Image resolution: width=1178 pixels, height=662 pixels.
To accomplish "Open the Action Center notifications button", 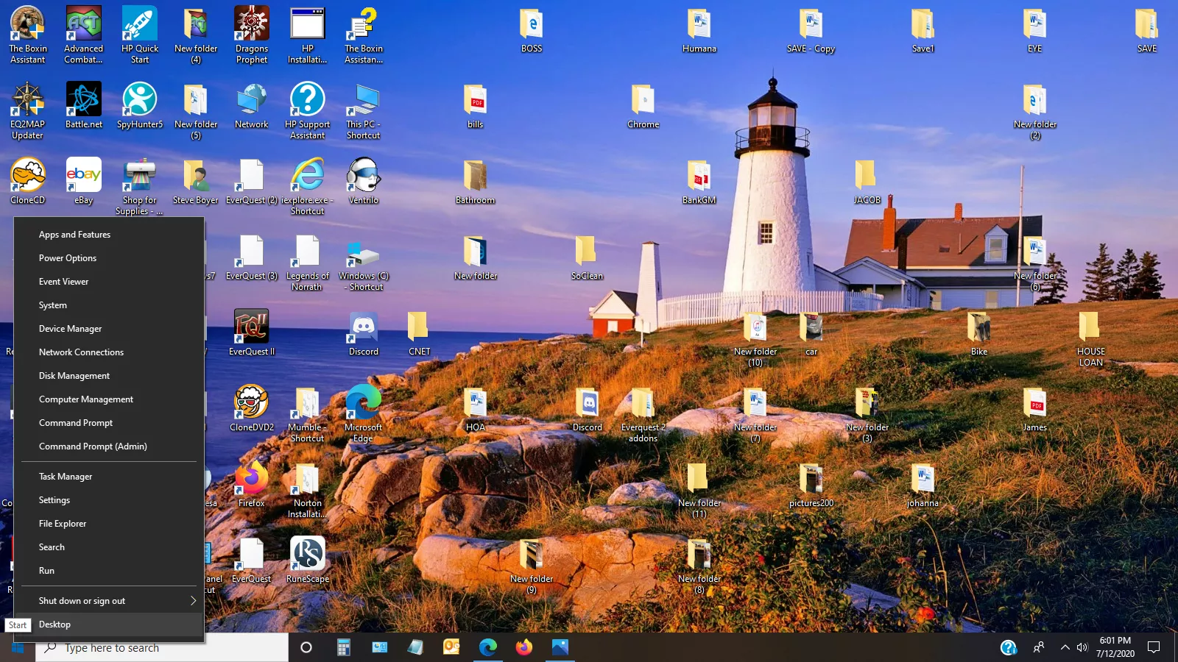I will 1154,647.
